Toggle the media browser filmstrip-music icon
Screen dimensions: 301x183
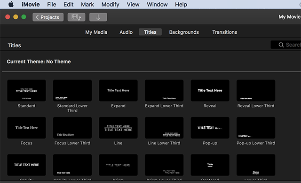point(76,17)
